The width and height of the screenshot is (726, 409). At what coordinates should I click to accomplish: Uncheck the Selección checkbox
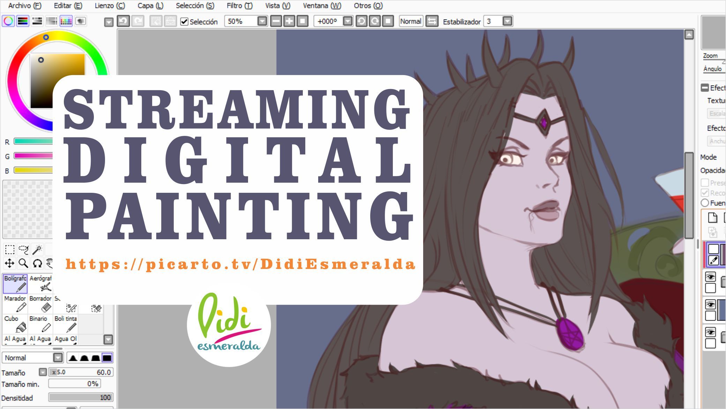tap(184, 22)
